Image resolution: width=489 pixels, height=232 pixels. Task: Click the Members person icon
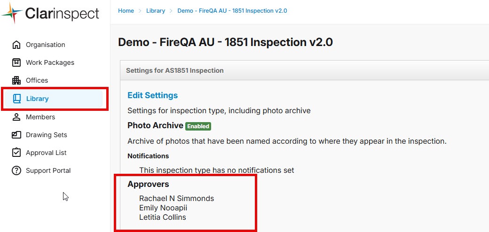coord(16,117)
